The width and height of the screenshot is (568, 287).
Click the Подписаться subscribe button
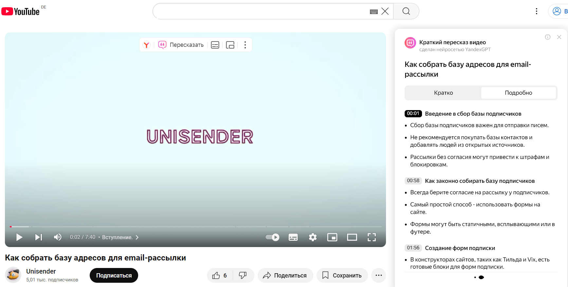(114, 276)
